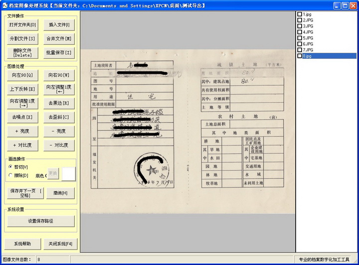Click the application icon in title bar

pyautogui.click(x=5, y=5)
